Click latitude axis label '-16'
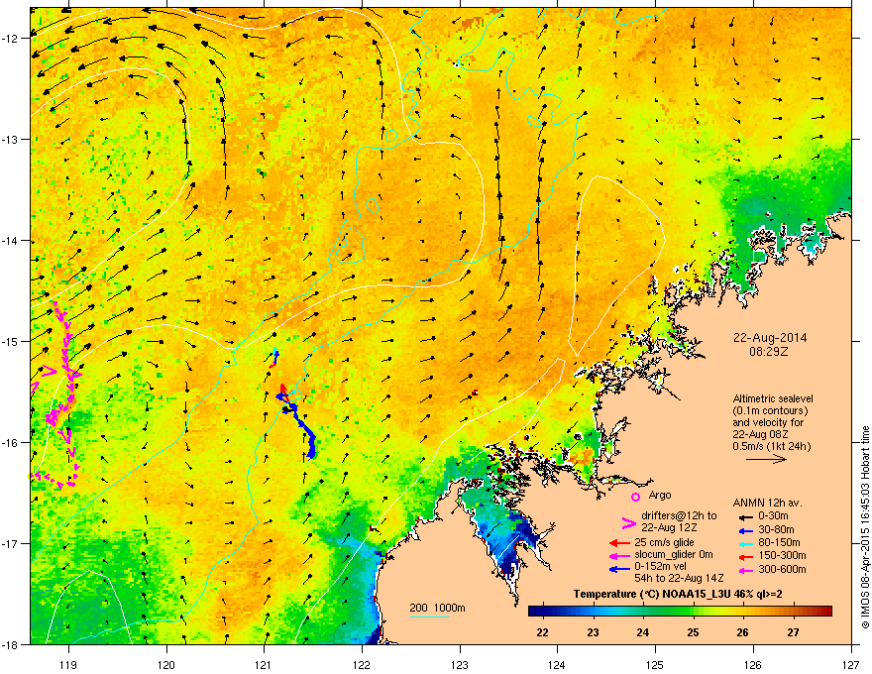872x674 pixels. tap(12, 443)
